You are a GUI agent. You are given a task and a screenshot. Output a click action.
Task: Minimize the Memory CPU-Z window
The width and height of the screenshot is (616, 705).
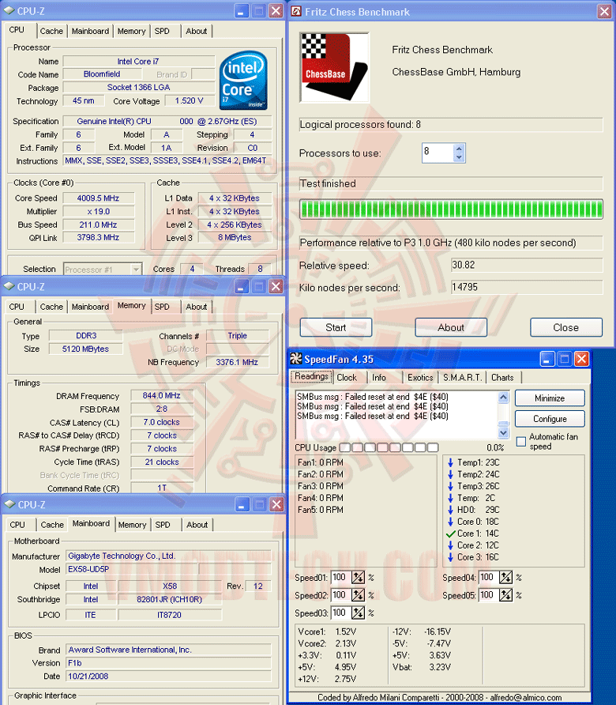[x=242, y=286]
